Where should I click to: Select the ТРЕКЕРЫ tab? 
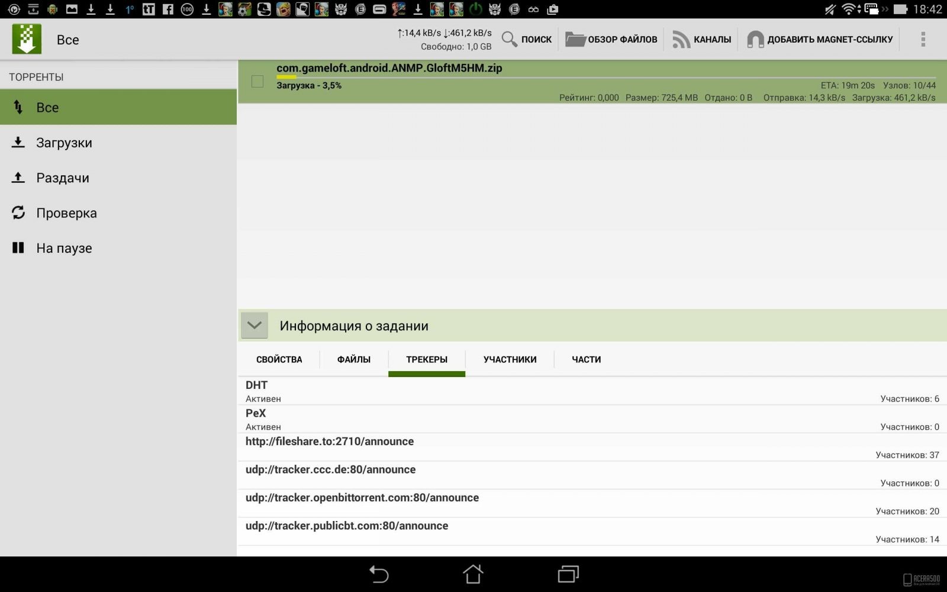click(x=427, y=359)
